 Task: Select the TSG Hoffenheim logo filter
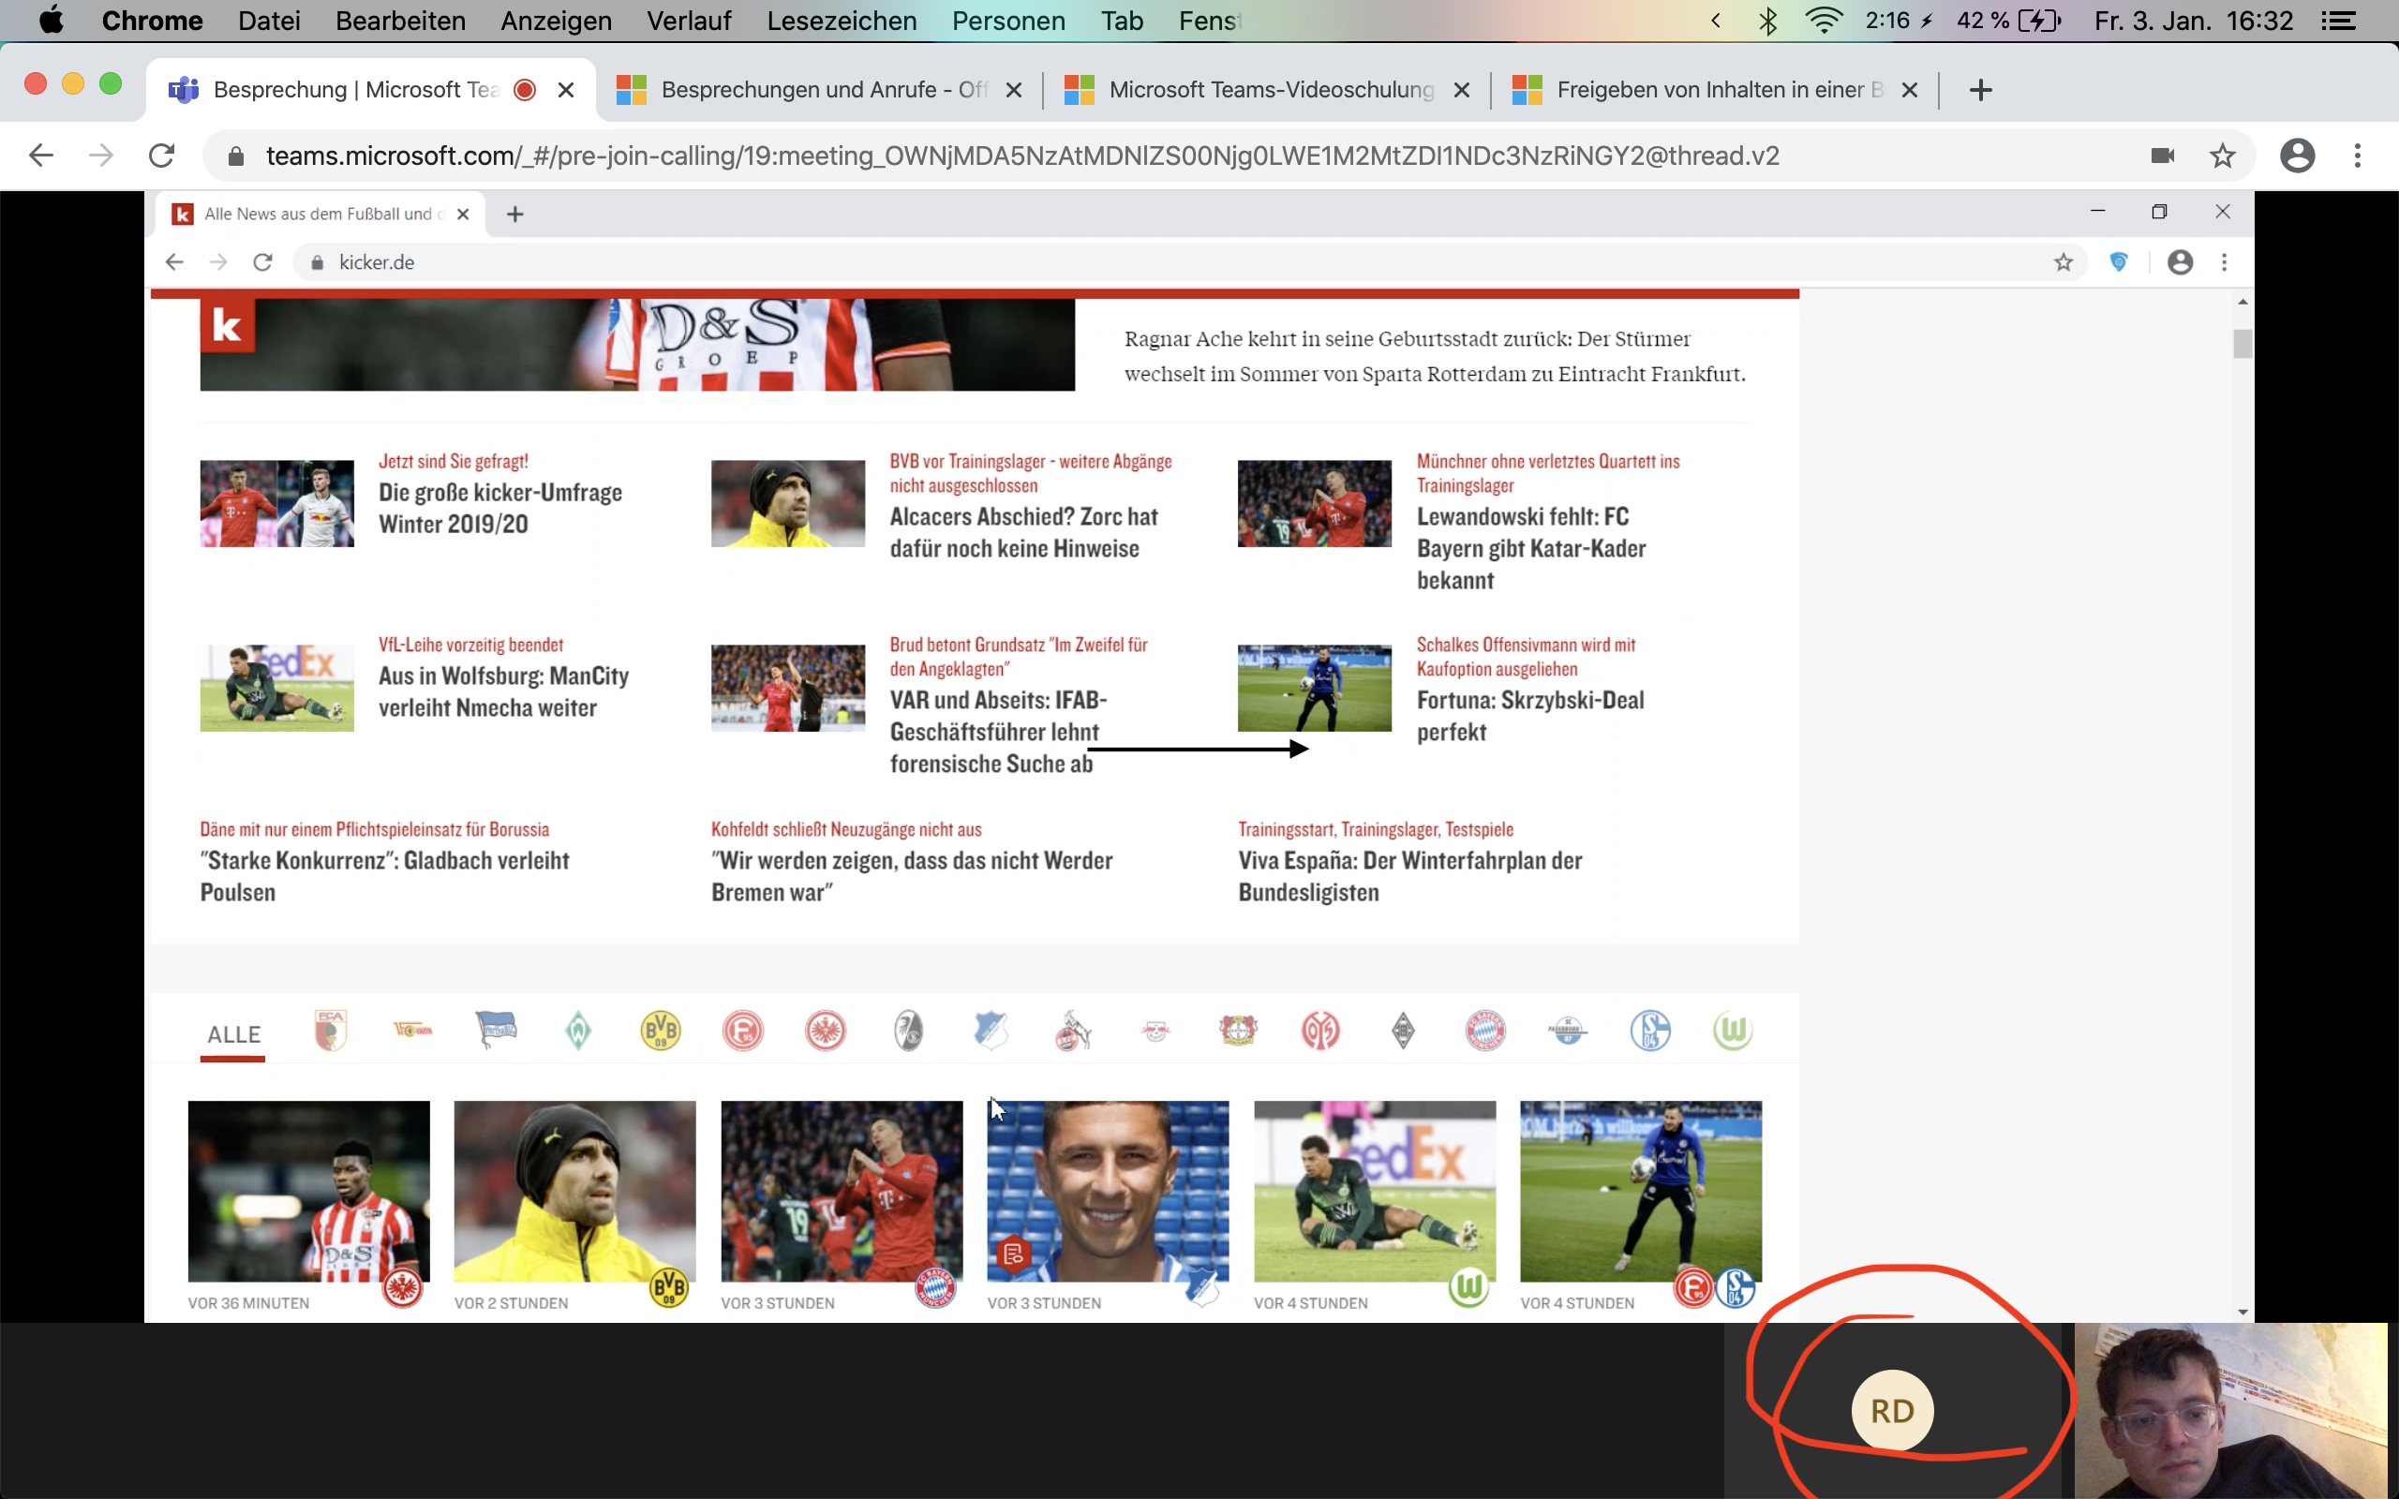tap(991, 1031)
